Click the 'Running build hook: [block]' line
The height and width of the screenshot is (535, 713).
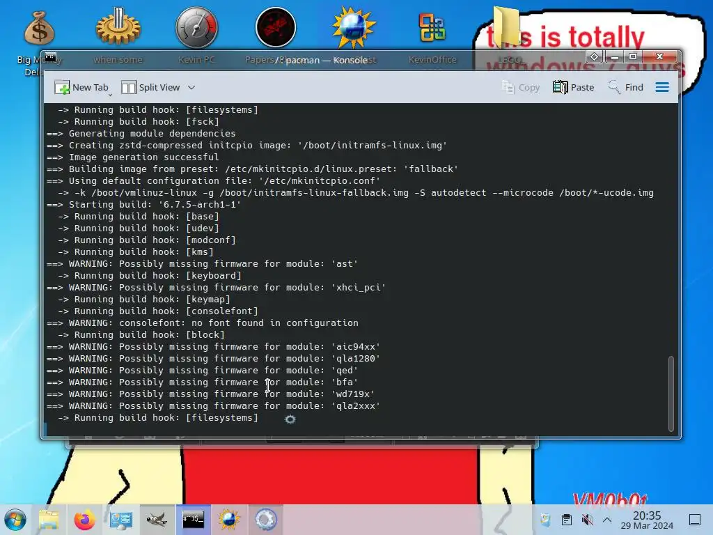click(141, 335)
